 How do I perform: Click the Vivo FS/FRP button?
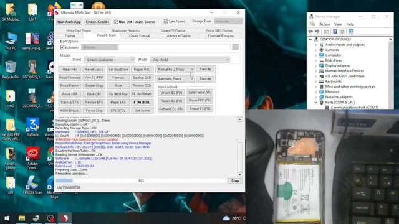coord(94,77)
